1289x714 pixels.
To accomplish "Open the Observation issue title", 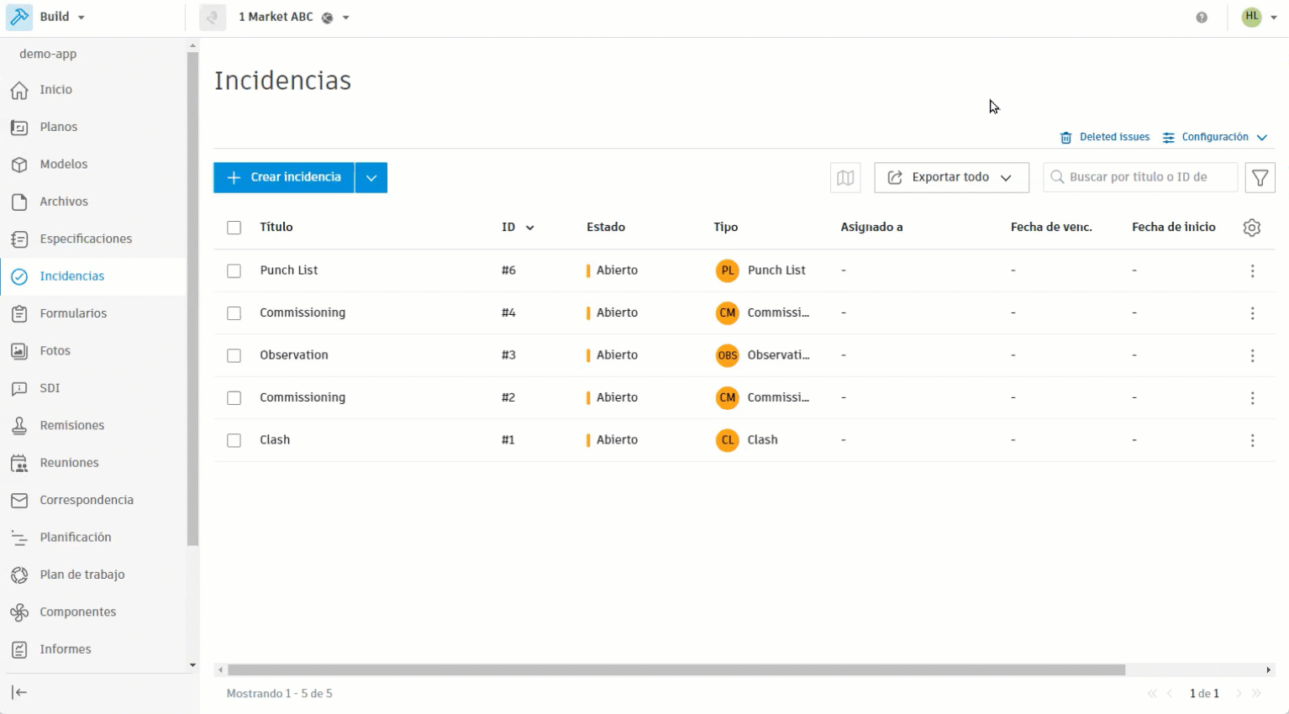I will (x=294, y=355).
